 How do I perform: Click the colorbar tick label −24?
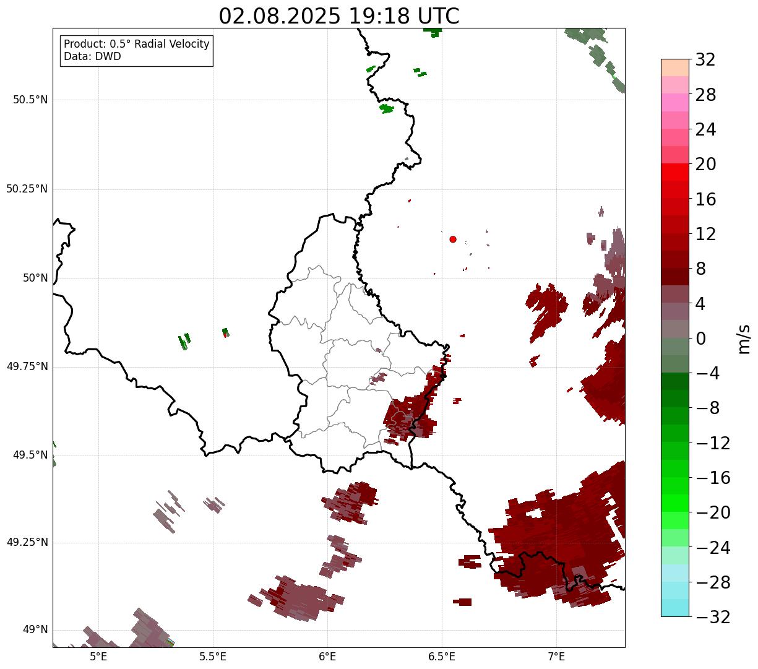coord(713,548)
